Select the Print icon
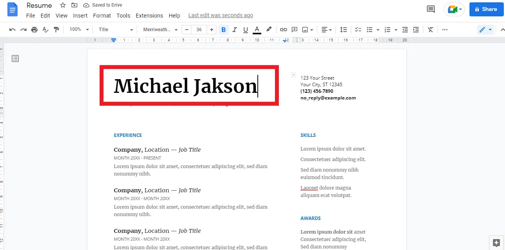This screenshot has height=250, width=505. 34,29
